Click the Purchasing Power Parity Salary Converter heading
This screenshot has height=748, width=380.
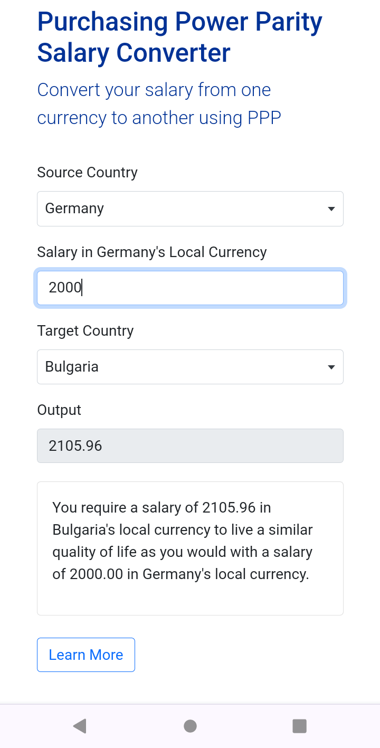pyautogui.click(x=179, y=37)
